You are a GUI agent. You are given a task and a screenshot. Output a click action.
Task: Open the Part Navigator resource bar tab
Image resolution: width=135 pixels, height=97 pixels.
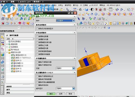(x=2, y=49)
